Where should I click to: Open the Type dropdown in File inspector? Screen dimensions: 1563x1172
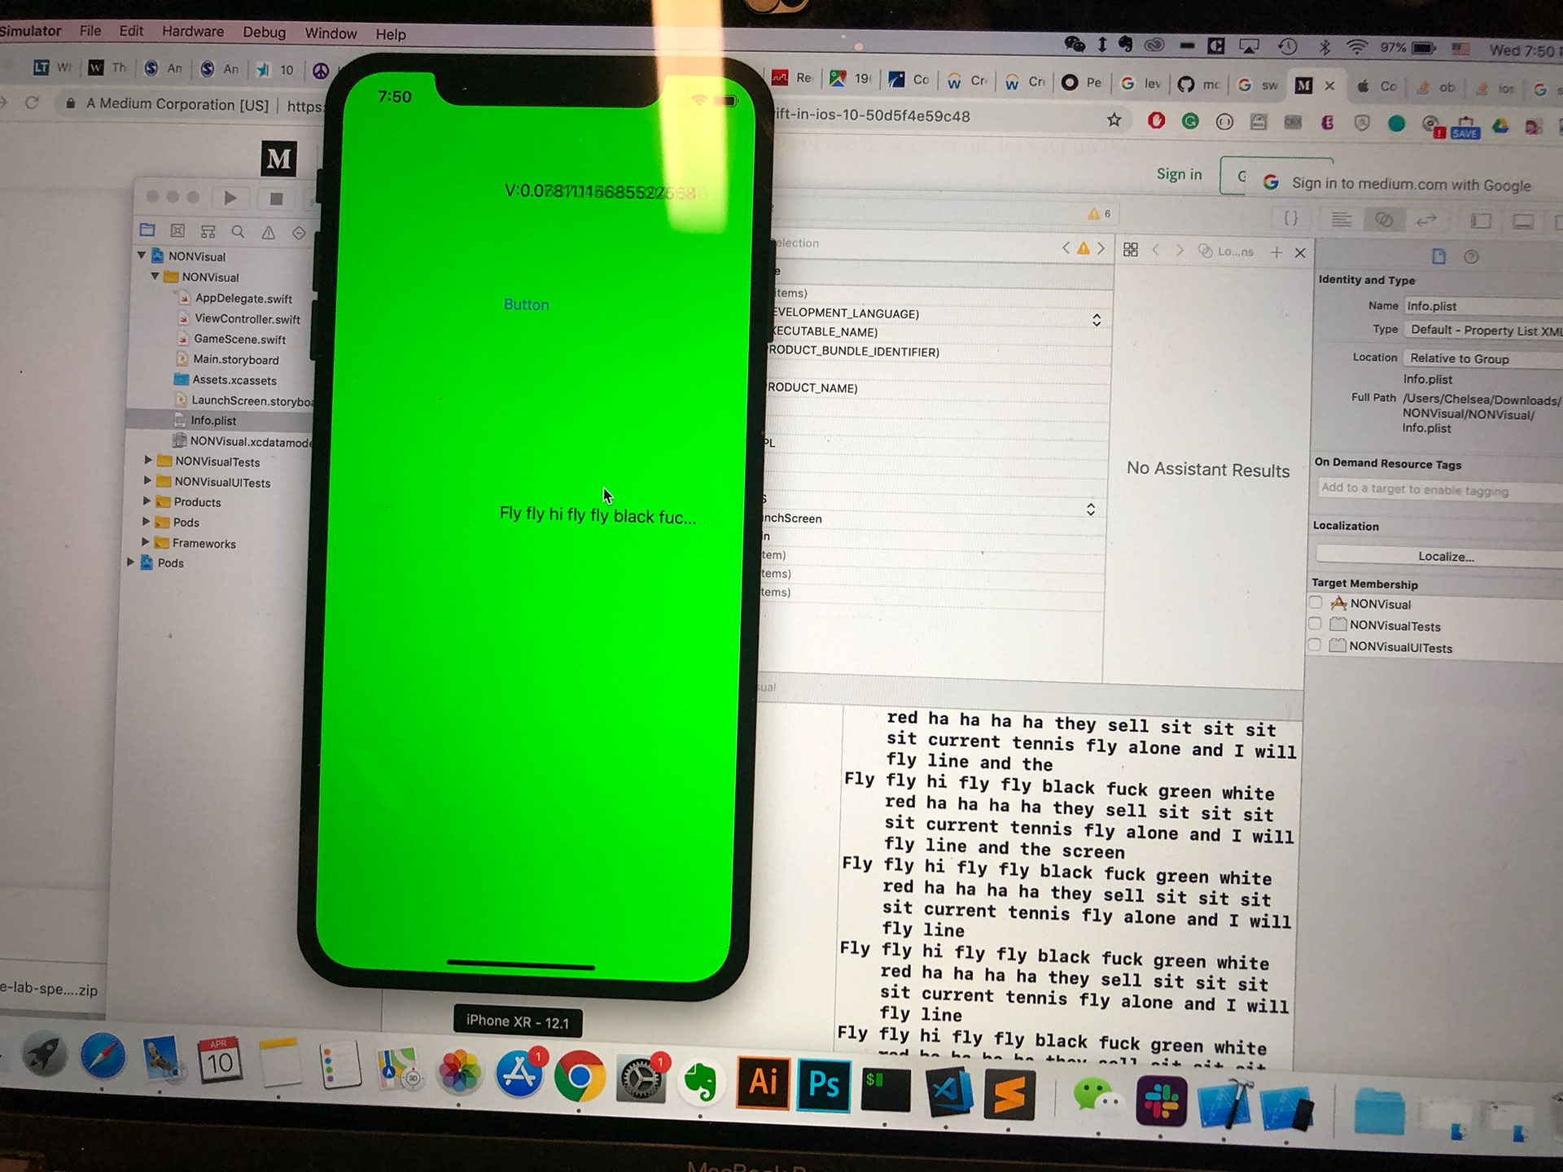1483,330
